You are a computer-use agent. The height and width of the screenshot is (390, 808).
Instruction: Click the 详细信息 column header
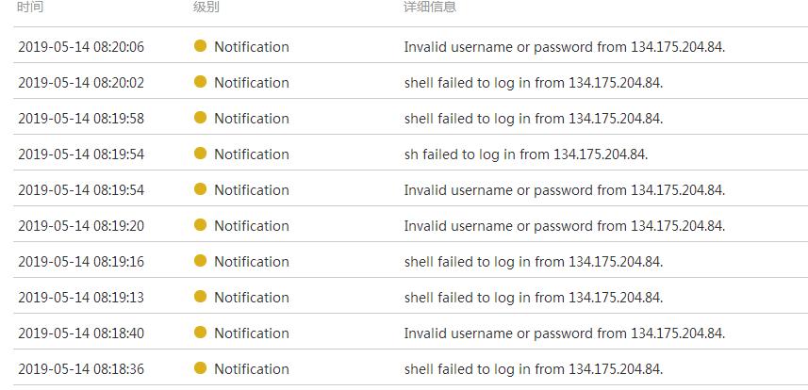click(430, 8)
